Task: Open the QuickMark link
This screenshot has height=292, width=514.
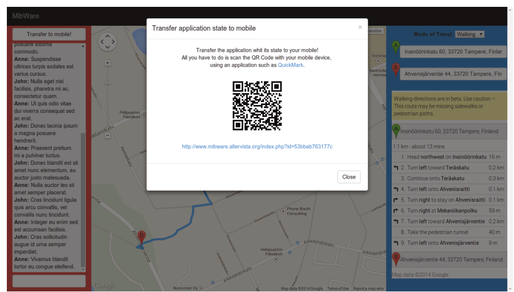Action: coord(290,65)
